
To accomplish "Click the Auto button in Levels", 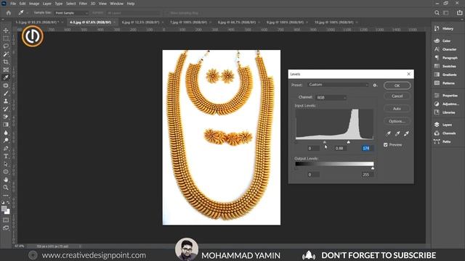I will [x=397, y=109].
